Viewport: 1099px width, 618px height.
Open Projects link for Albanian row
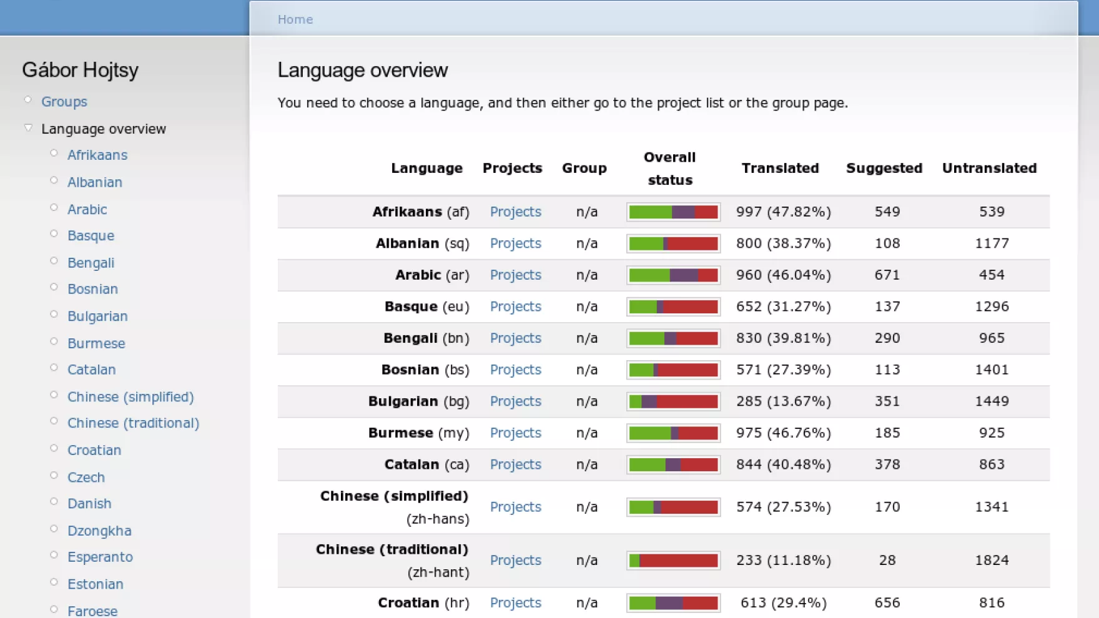tap(516, 243)
